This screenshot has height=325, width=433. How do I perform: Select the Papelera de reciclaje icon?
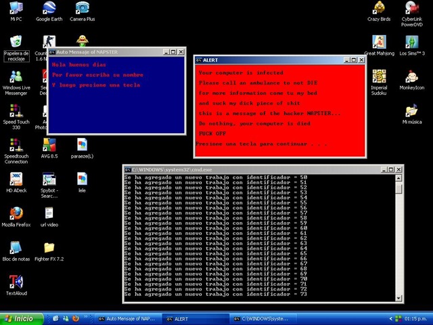pos(16,48)
